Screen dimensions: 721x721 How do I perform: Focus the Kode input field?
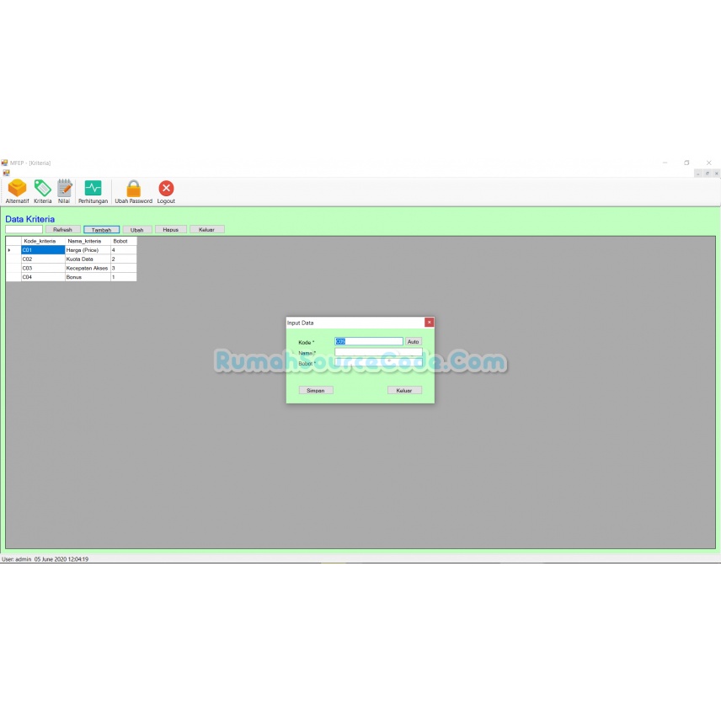[369, 342]
